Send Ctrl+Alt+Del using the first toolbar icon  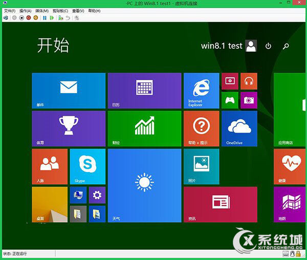[6, 18]
